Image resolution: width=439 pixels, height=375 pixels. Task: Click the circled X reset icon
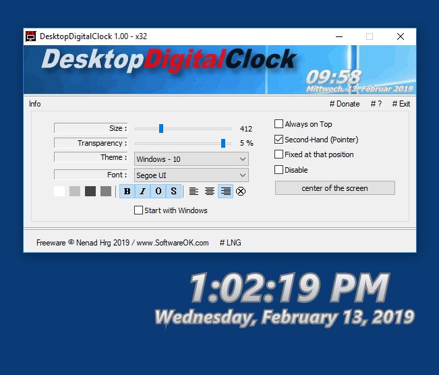pyautogui.click(x=241, y=192)
